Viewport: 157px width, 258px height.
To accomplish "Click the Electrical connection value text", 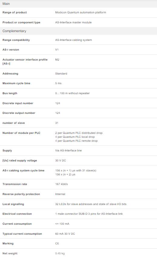I will pos(89,214).
